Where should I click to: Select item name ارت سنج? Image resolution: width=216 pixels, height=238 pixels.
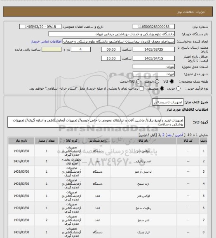point(143,184)
